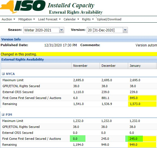Click PJM External CRIS Secured label
Image resolution: width=157 pixels, height=148 pixels.
[18, 133]
